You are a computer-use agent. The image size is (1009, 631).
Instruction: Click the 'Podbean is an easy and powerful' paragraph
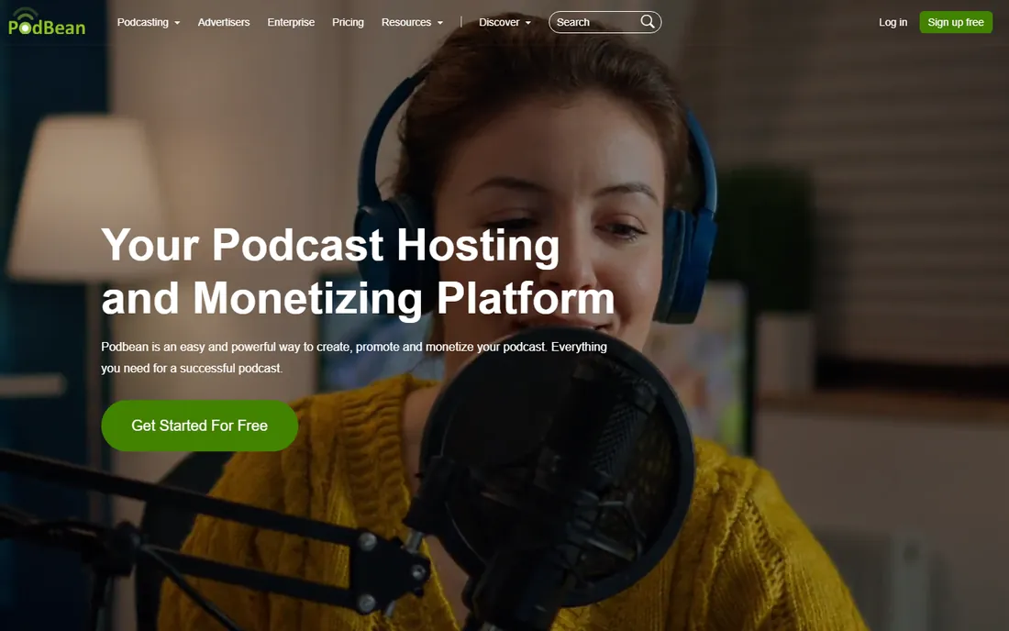(x=354, y=357)
